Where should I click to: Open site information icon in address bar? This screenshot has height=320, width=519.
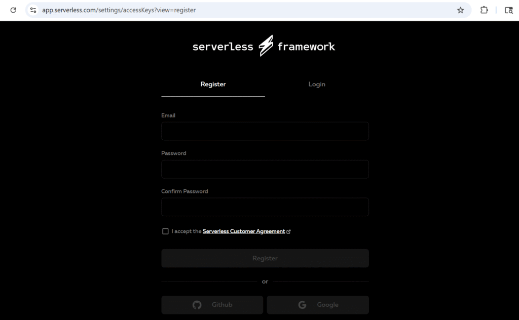tap(33, 10)
